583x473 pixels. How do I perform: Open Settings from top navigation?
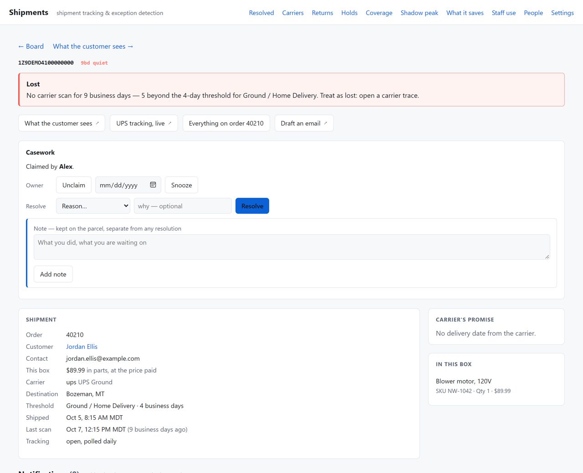click(x=563, y=13)
